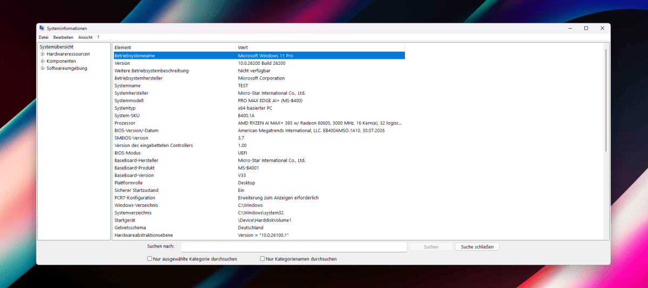Click the AMD RYZEN AI MAX+ 395 value
The image size is (648, 288).
coord(320,123)
